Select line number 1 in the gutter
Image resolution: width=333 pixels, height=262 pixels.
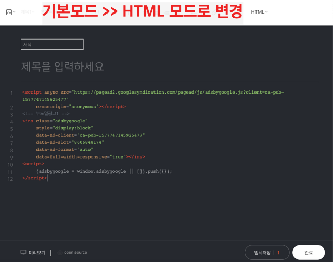point(11,94)
